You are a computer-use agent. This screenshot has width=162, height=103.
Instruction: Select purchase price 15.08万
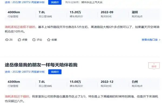[x=75, y=82]
